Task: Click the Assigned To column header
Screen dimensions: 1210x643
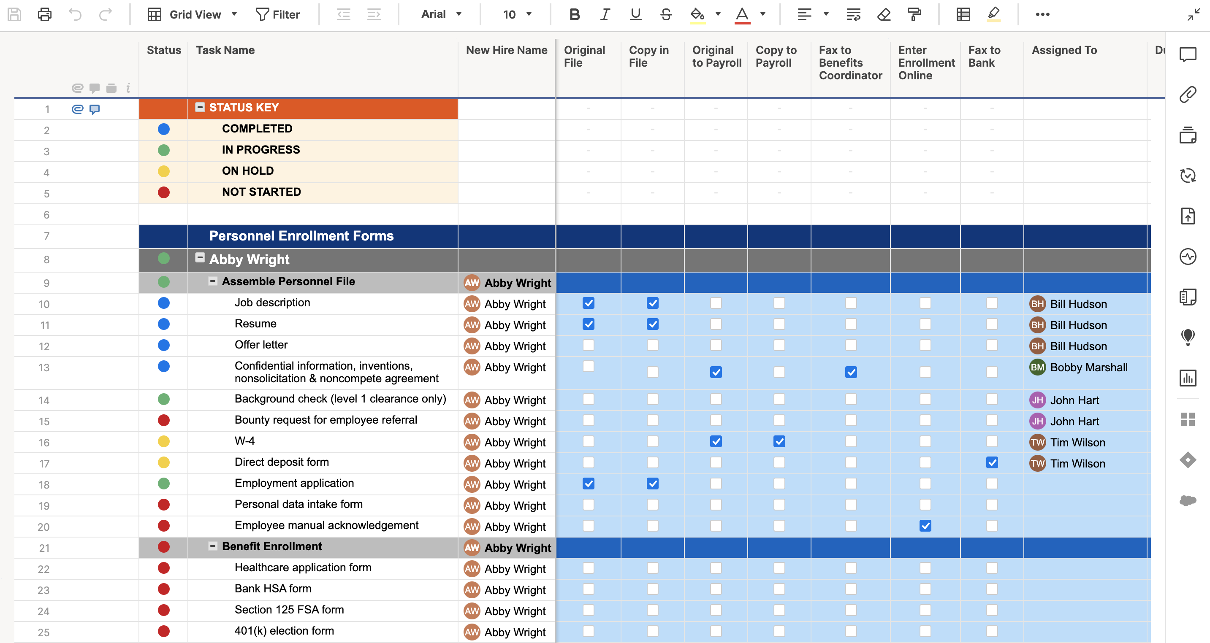Action: [1064, 50]
